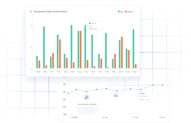Select the green Up bar for 08 Jun
This screenshot has width=191, height=123.
click(x=37, y=62)
